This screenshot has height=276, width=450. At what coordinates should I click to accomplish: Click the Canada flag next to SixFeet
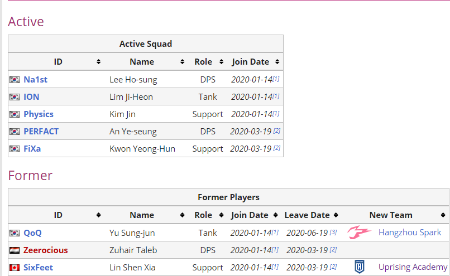[15, 268]
